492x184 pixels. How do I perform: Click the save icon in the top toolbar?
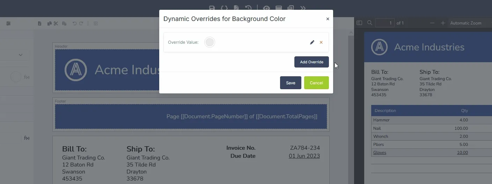coord(212,8)
